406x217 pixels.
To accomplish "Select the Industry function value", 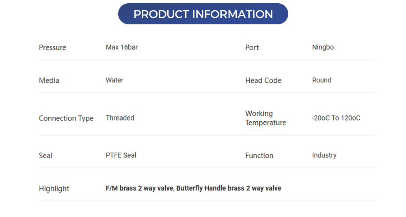I will pos(324,155).
